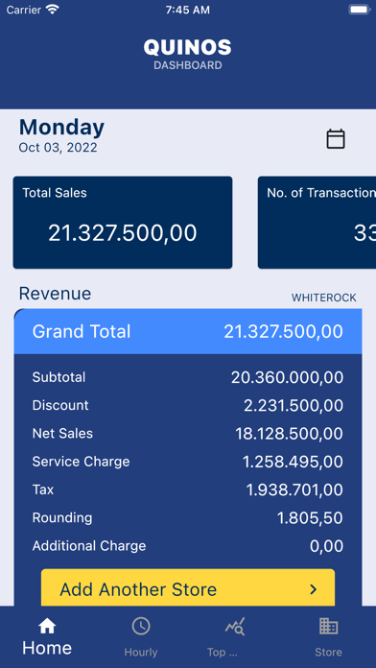Screen dimensions: 376x668
Task: Switch to the Store tab label
Action: coord(328,653)
